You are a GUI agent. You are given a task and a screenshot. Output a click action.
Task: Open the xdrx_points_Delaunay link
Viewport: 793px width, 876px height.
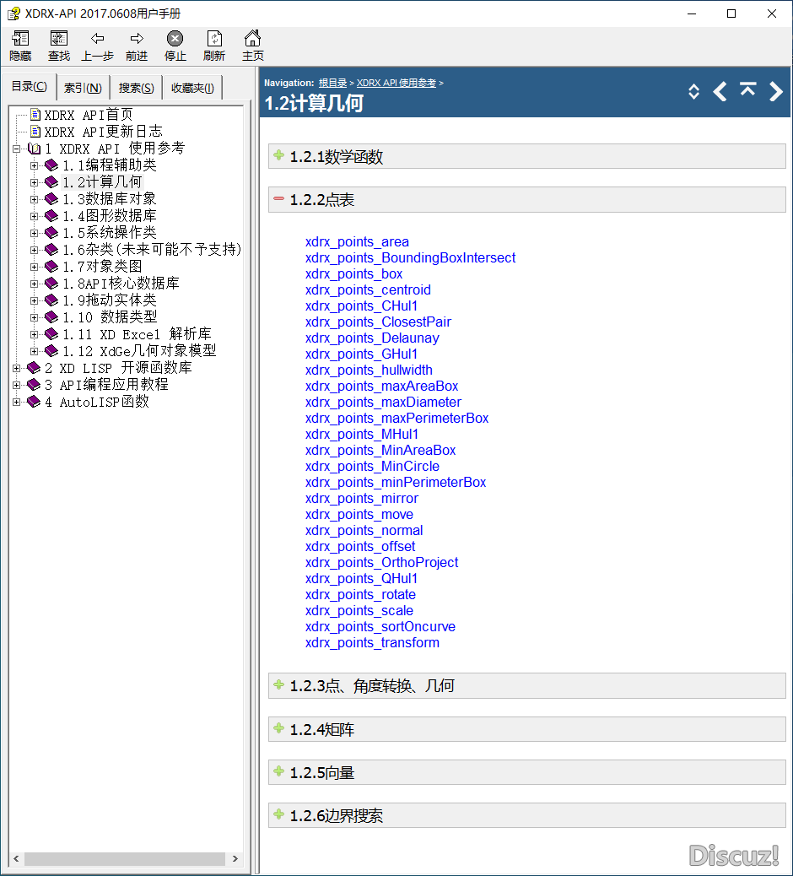(x=372, y=338)
